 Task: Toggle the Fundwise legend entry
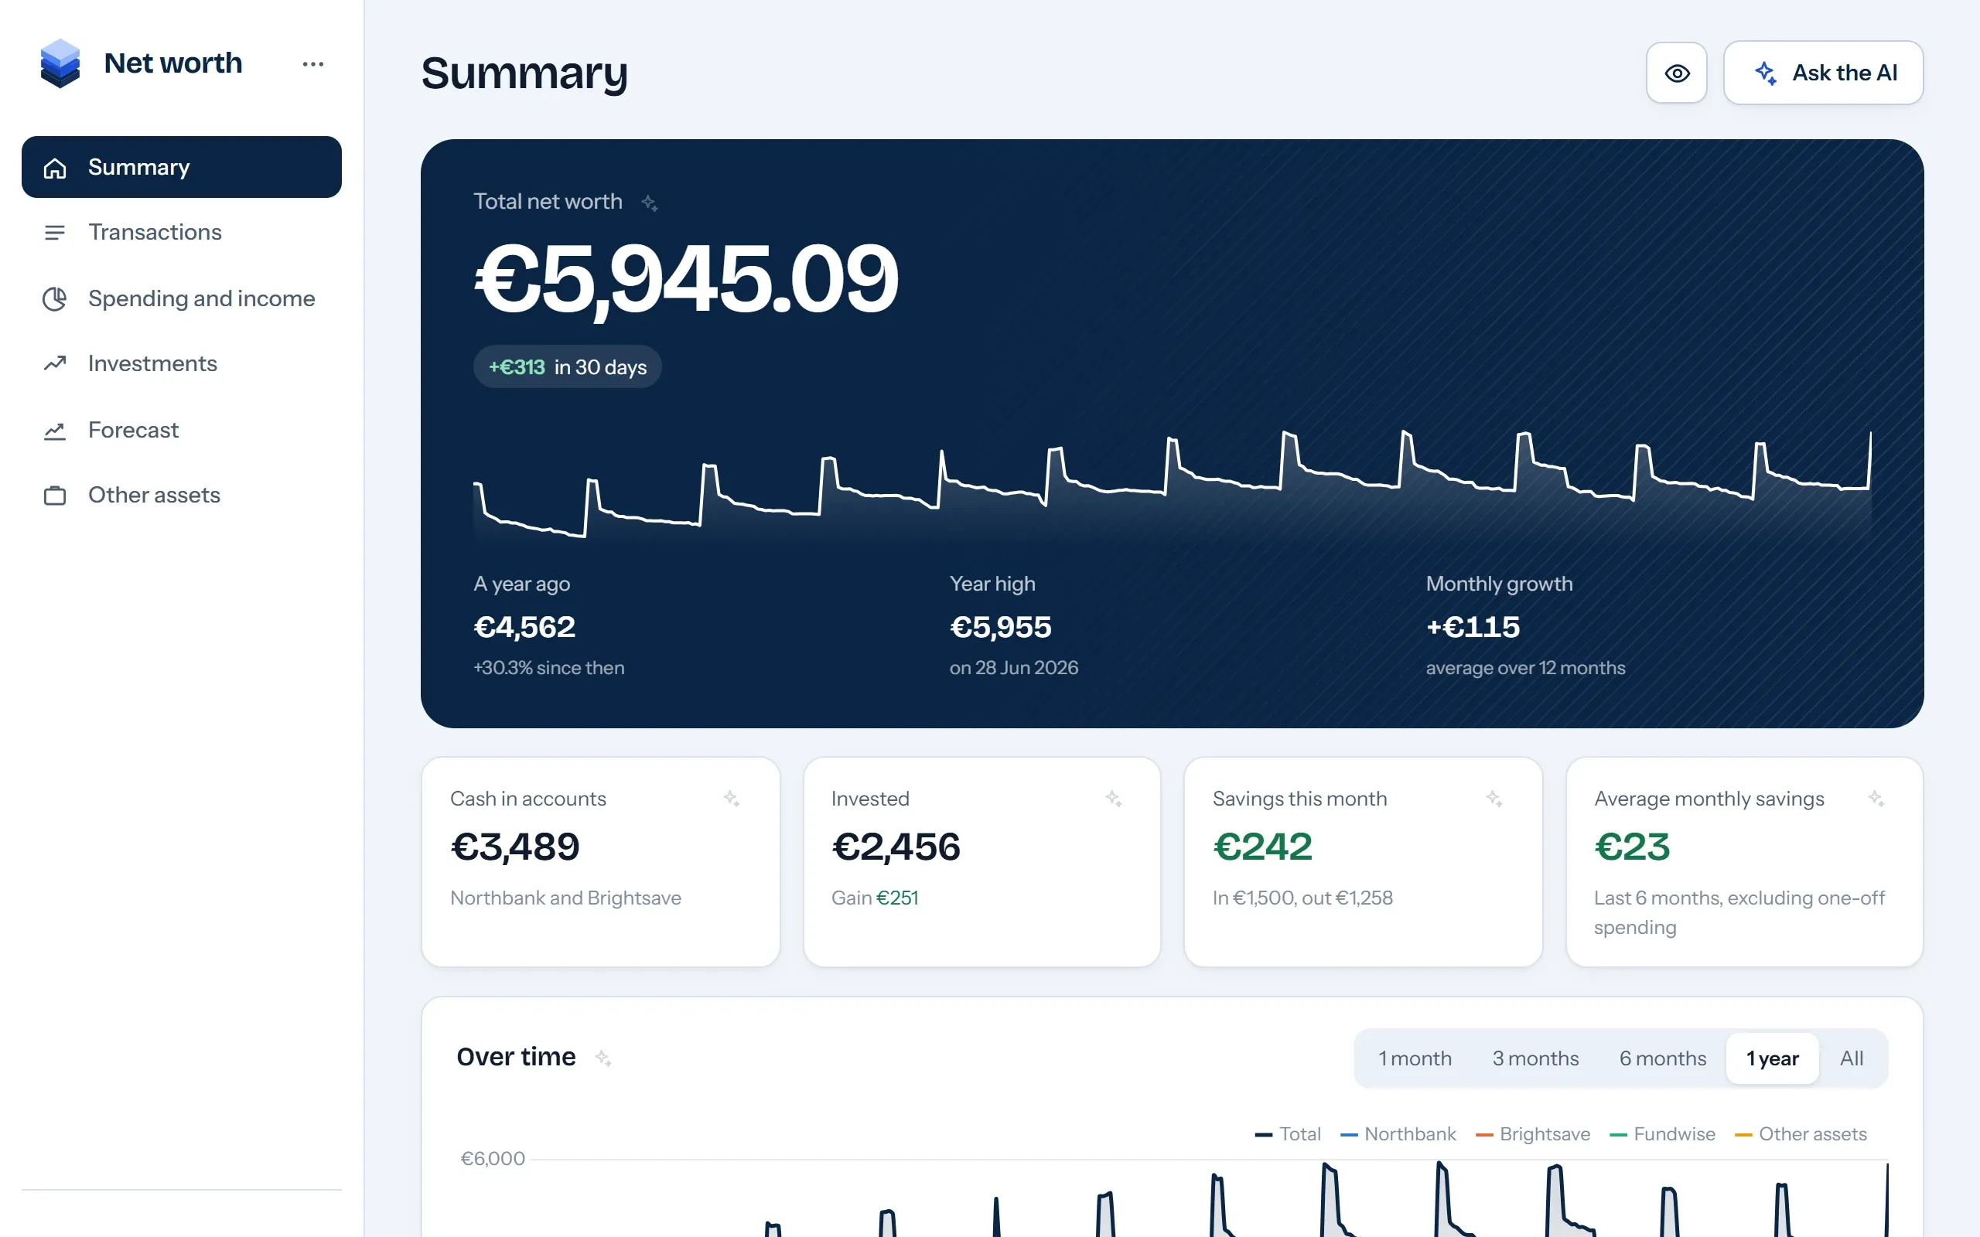tap(1661, 1134)
